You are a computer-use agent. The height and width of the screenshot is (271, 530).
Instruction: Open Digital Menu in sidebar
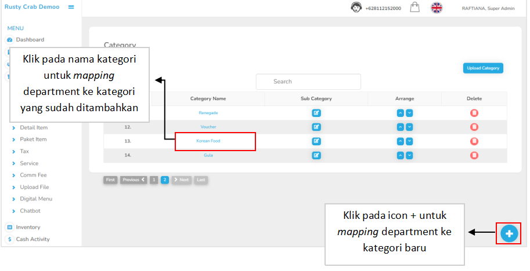click(x=37, y=199)
